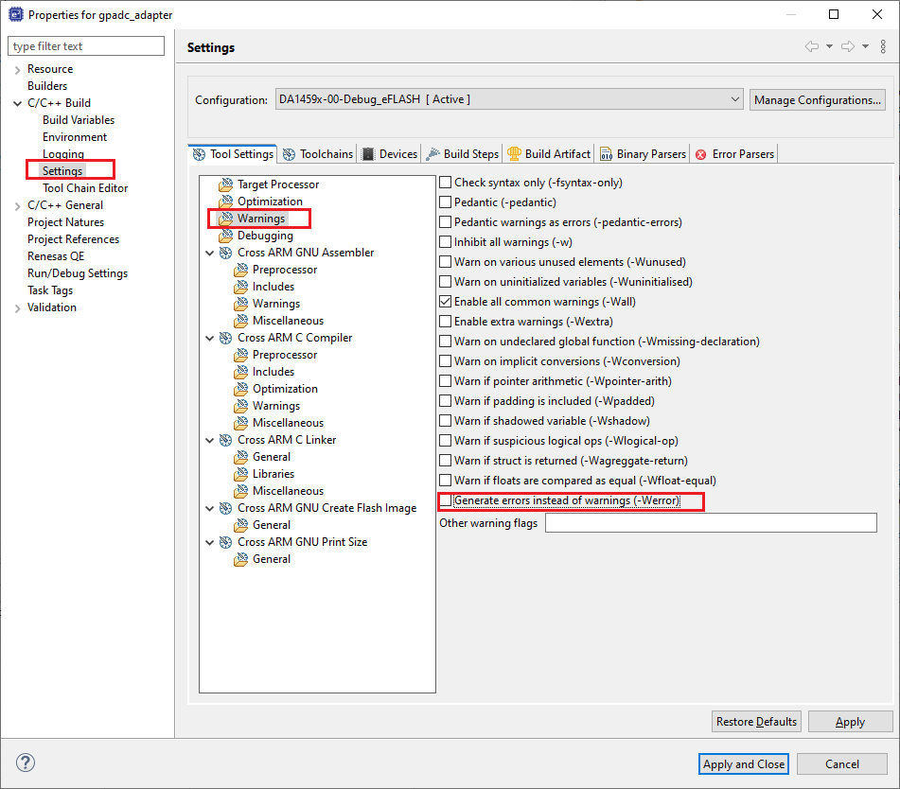Click the Build Steps tab icon
Image resolution: width=900 pixels, height=789 pixels.
(432, 154)
